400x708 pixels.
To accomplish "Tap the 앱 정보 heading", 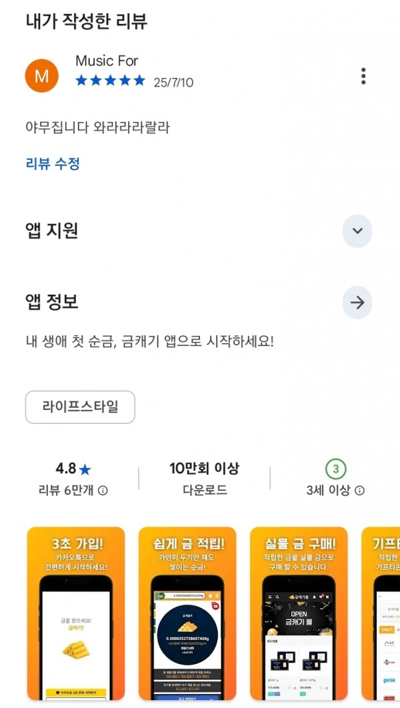I will click(x=52, y=303).
